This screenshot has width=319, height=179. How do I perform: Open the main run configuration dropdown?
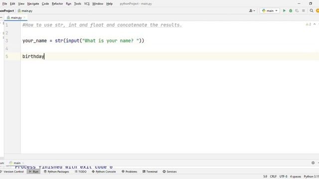(270, 10)
